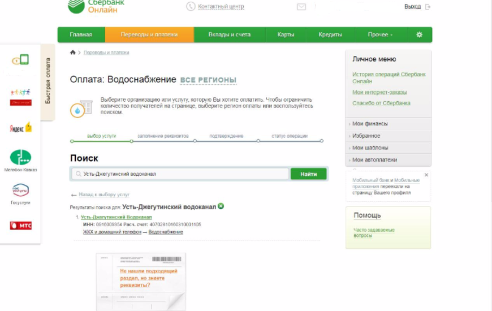Choose the MTS quick payment icon
Screen dimensions: 492x311
[x=20, y=226]
